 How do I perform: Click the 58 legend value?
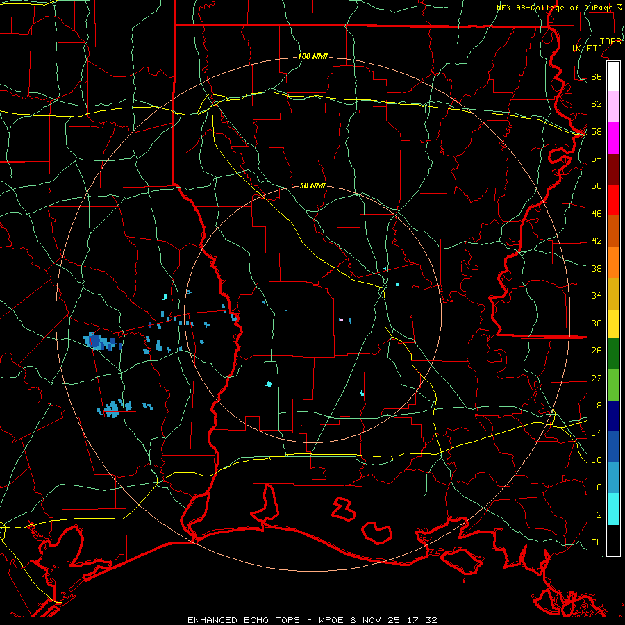597,131
